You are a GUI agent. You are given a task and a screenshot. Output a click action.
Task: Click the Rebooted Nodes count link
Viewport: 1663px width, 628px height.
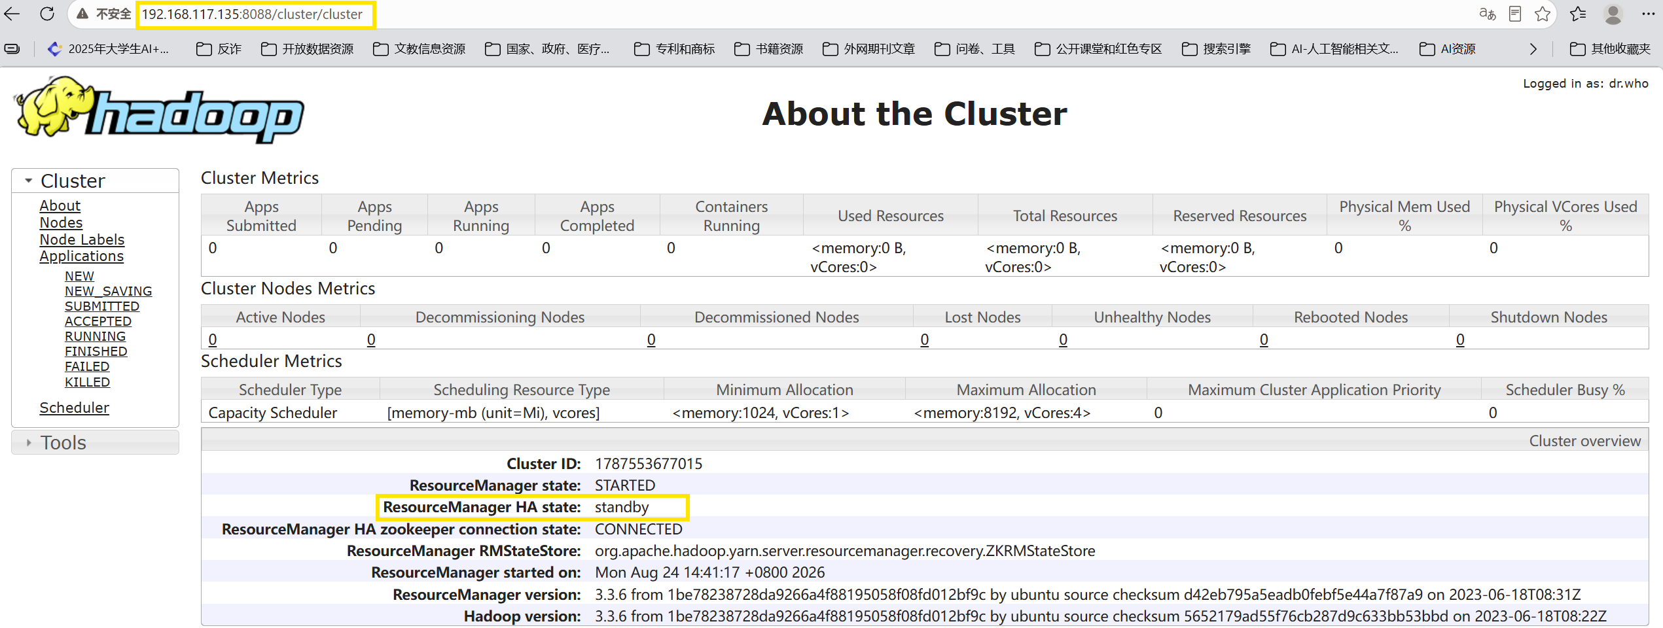pos(1264,340)
